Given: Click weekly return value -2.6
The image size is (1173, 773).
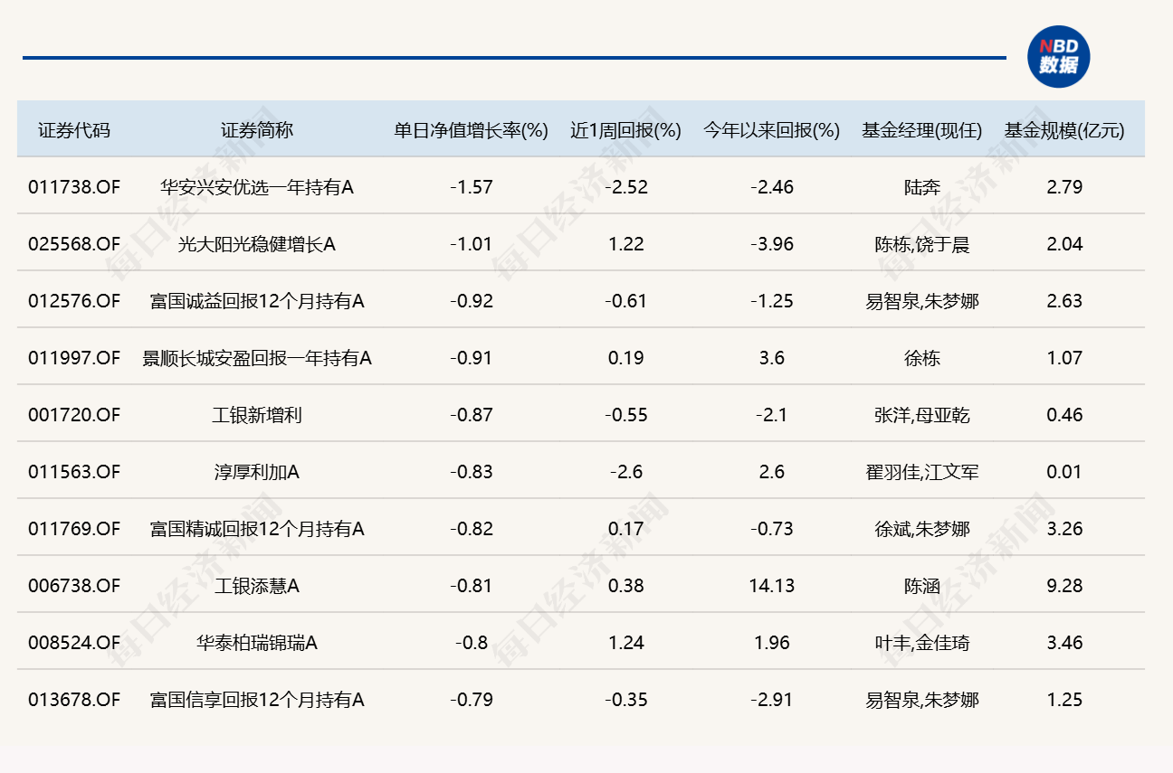Looking at the screenshot, I should (x=625, y=472).
